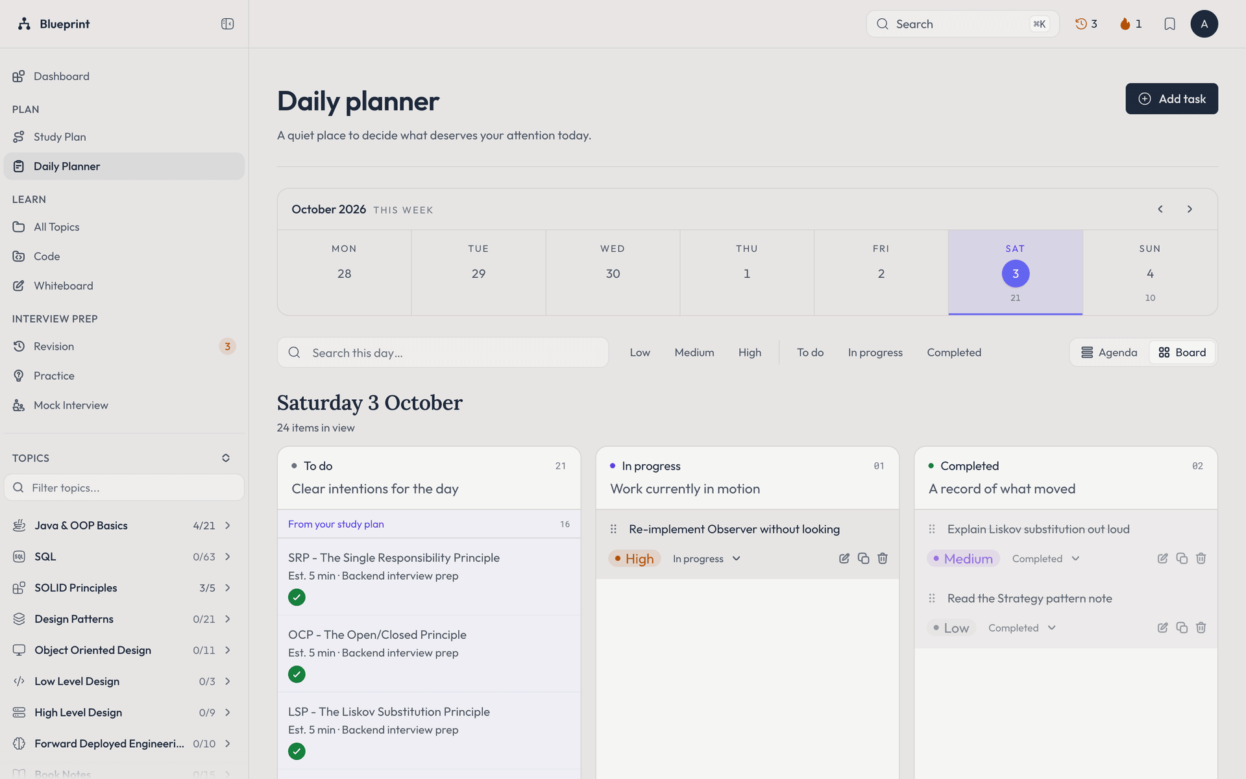Toggle the High priority filter
This screenshot has height=779, width=1246.
[750, 352]
